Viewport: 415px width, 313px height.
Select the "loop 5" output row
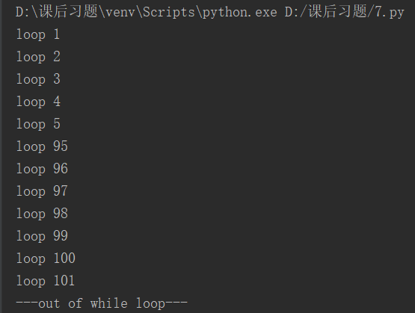pyautogui.click(x=38, y=124)
